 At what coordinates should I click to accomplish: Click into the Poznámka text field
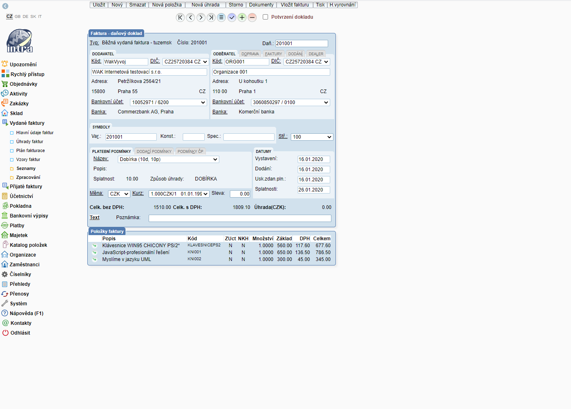pos(240,218)
